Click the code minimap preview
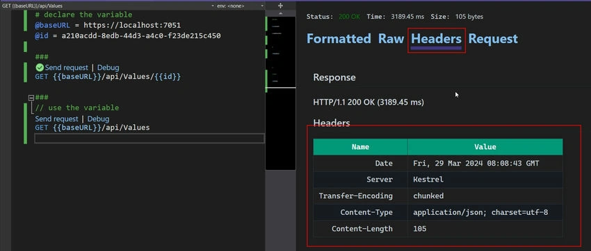The image size is (591, 251). click(280, 93)
